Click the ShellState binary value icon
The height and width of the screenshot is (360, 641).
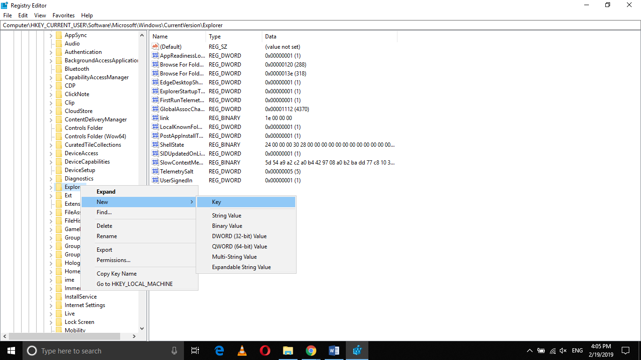(x=155, y=145)
